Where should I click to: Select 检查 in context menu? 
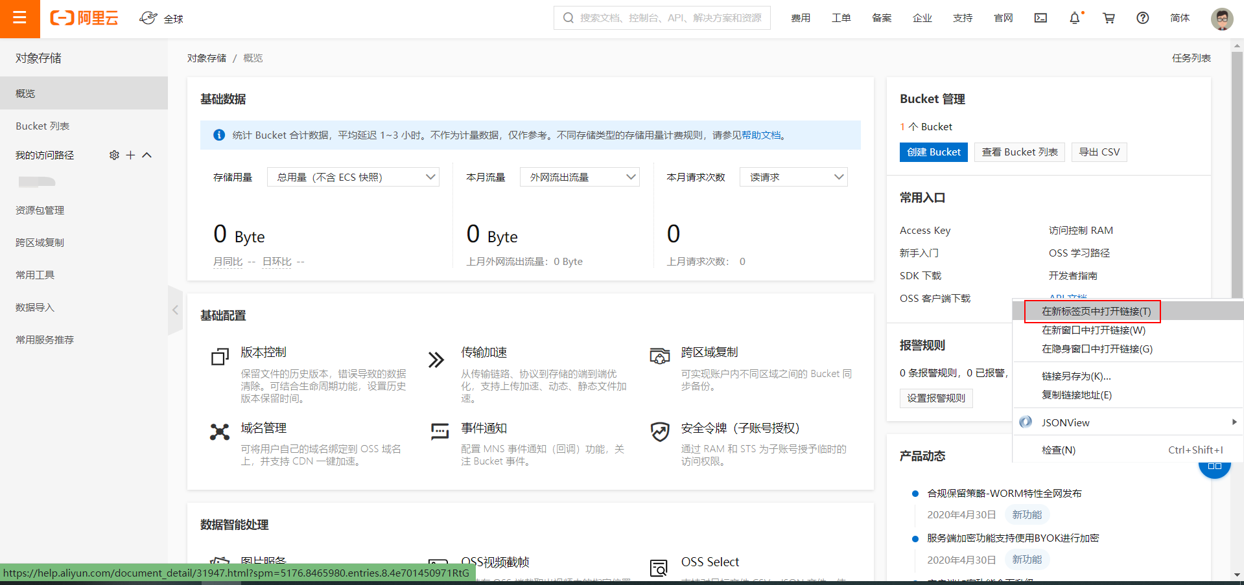tap(1128, 450)
